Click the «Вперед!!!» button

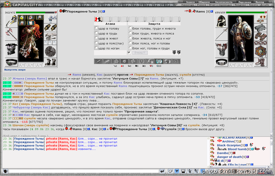click(x=140, y=53)
